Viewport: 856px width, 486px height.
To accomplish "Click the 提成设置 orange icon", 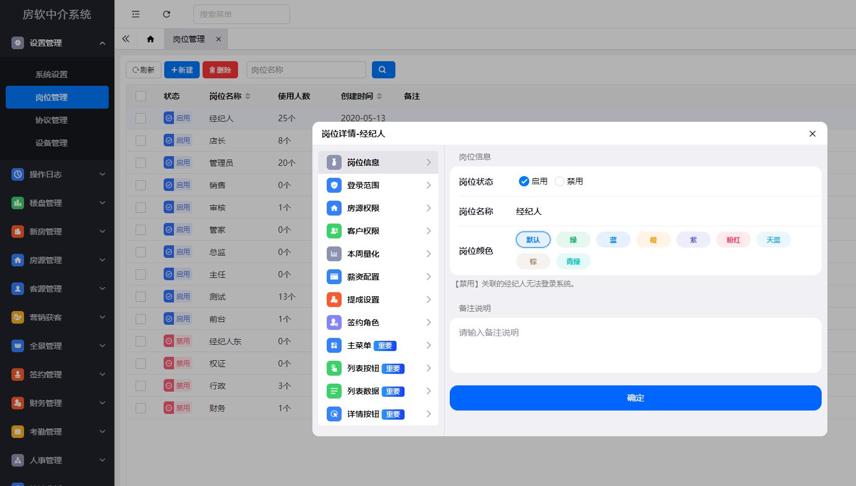I will click(334, 300).
